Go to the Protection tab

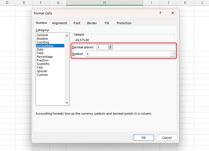[124, 23]
